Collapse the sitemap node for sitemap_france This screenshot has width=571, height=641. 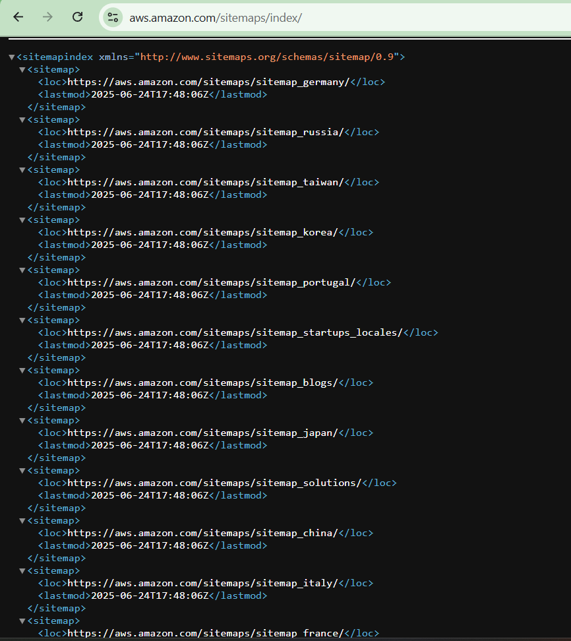[x=22, y=621]
